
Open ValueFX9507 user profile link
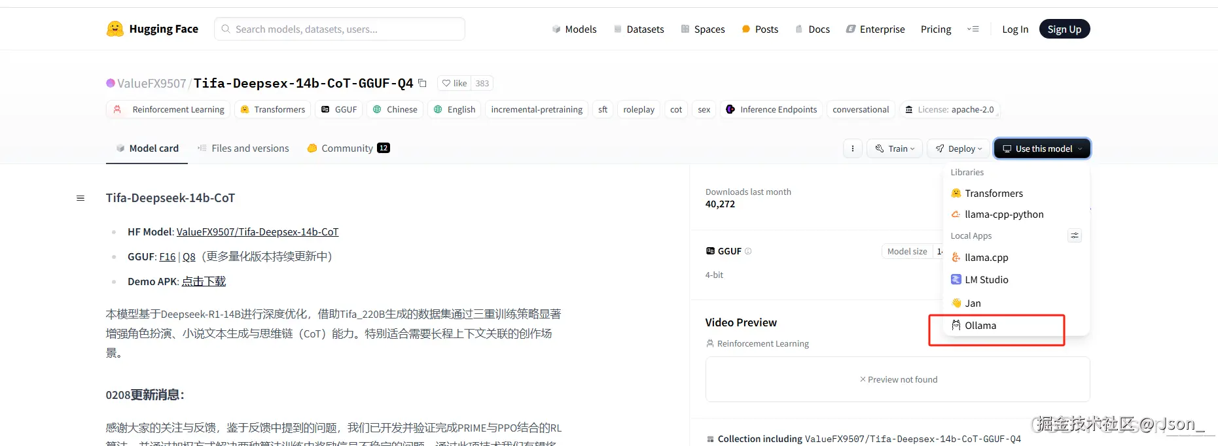[151, 83]
